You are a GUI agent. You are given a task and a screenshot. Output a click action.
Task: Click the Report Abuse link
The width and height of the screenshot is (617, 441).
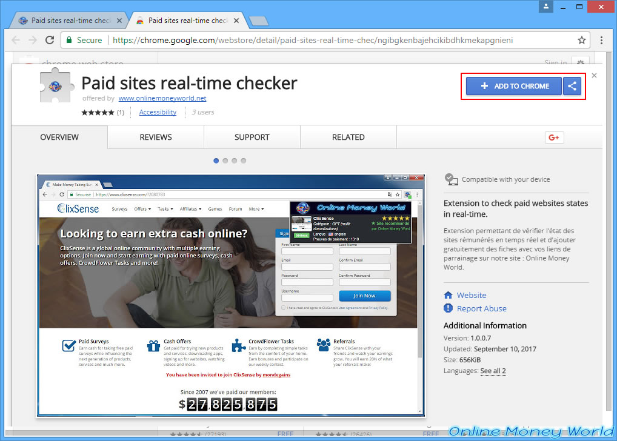click(x=482, y=308)
